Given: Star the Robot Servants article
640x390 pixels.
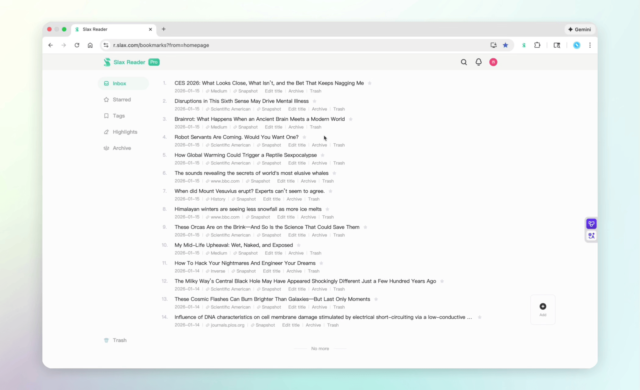Looking at the screenshot, I should (304, 137).
